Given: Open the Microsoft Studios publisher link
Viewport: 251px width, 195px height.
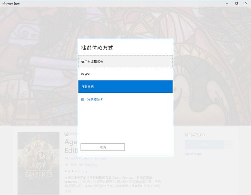Looking at the screenshot, I should [77, 158].
